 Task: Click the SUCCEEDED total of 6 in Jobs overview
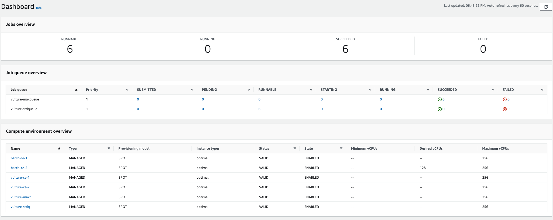tap(345, 49)
